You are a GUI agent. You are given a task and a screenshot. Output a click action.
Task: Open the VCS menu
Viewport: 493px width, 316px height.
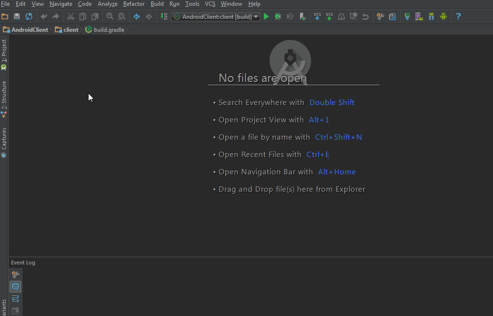coord(210,4)
